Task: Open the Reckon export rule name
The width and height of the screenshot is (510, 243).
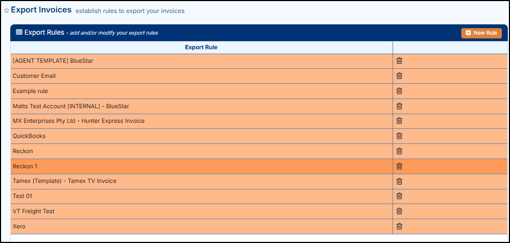Action: pyautogui.click(x=23, y=151)
